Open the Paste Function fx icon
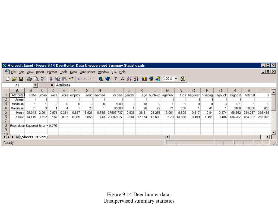This screenshot has height=208, width=278. [122, 79]
